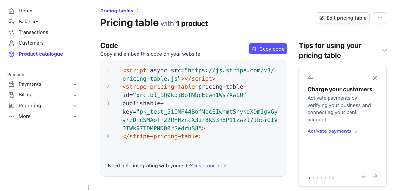Click the Home house icon
The width and height of the screenshot is (403, 191).
click(x=11, y=11)
